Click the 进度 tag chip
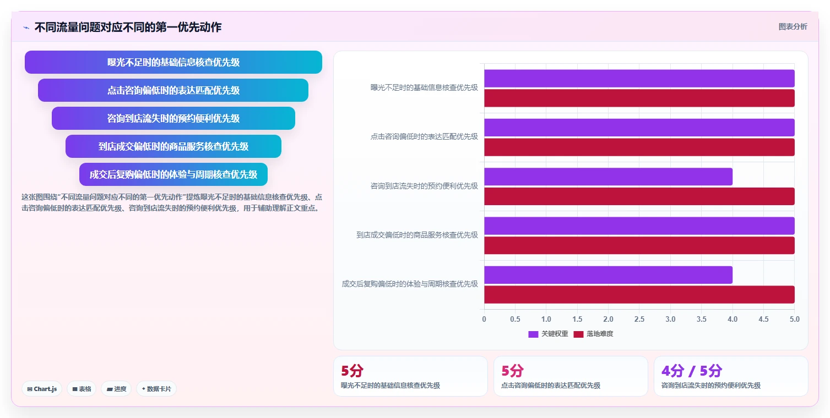The image size is (830, 418). [116, 389]
